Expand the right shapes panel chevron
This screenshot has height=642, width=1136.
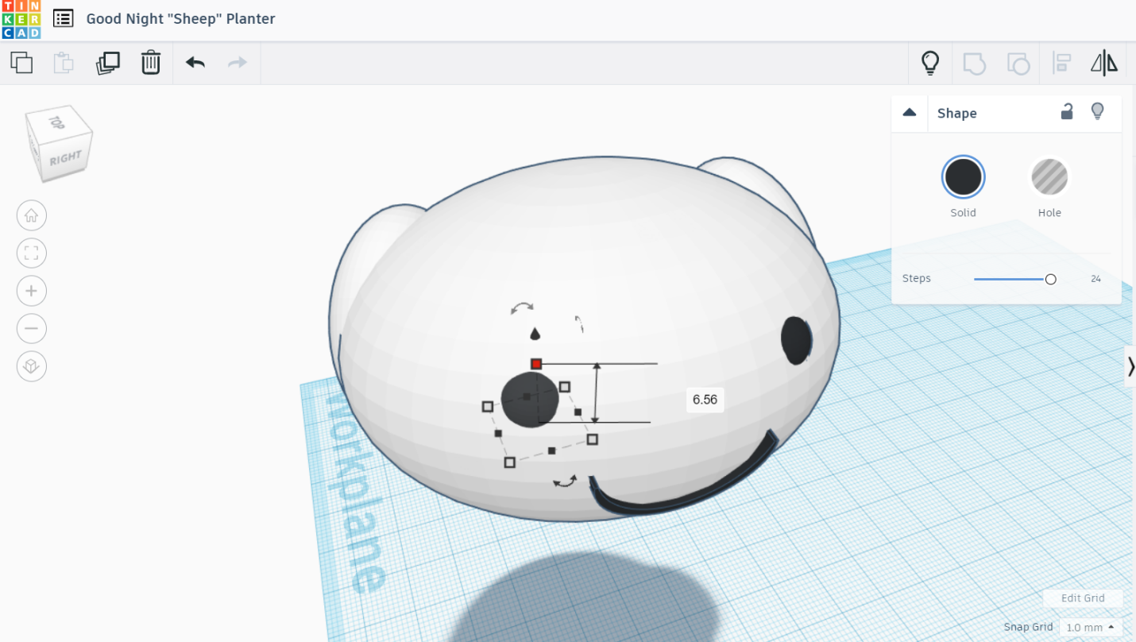coord(1130,366)
